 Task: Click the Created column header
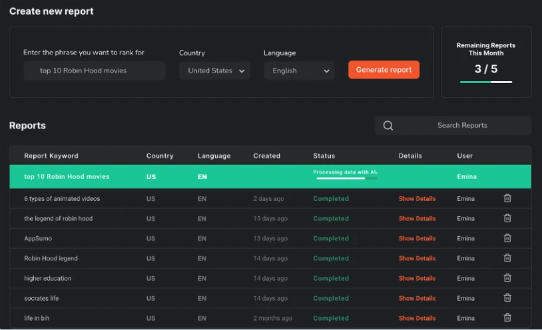point(266,156)
